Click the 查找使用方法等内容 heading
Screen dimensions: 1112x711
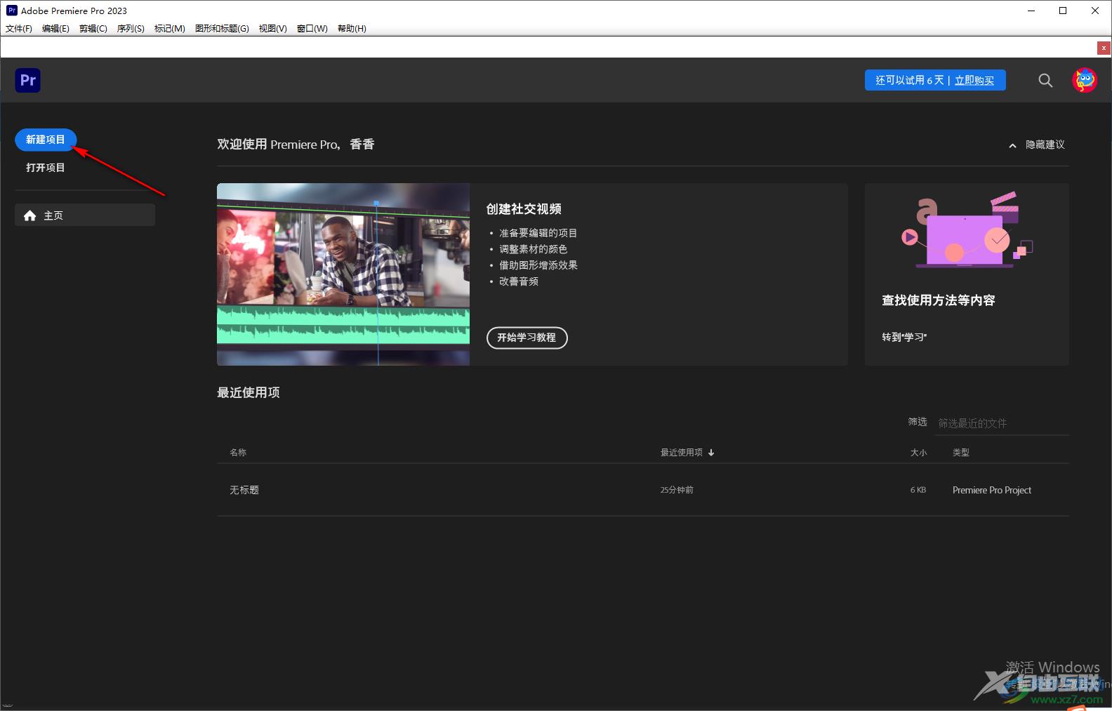(x=939, y=300)
